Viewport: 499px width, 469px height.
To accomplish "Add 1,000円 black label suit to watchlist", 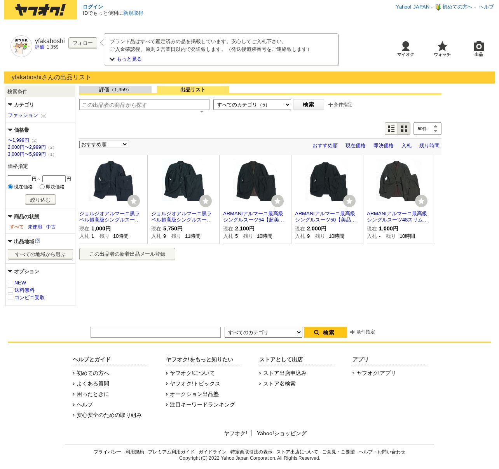I will (134, 201).
